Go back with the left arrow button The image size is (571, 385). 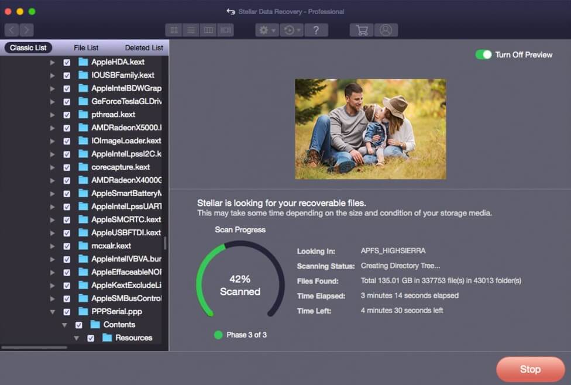point(12,30)
